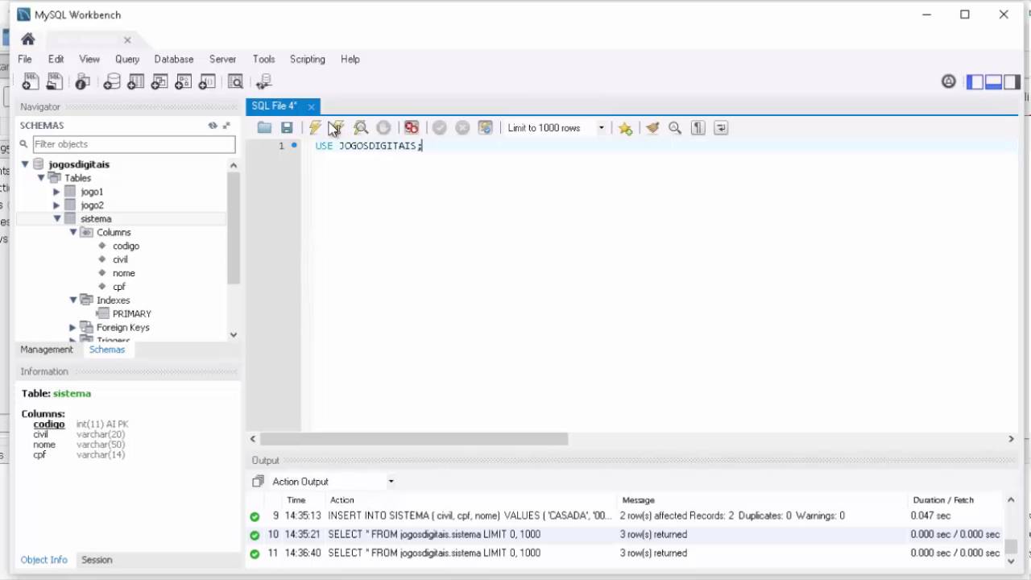Open a script file in editor
1031x580 pixels.
(264, 127)
